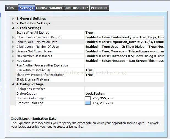The height and width of the screenshot is (139, 170).
Task: Collapse the Lock Settings section
Action: tap(13, 28)
